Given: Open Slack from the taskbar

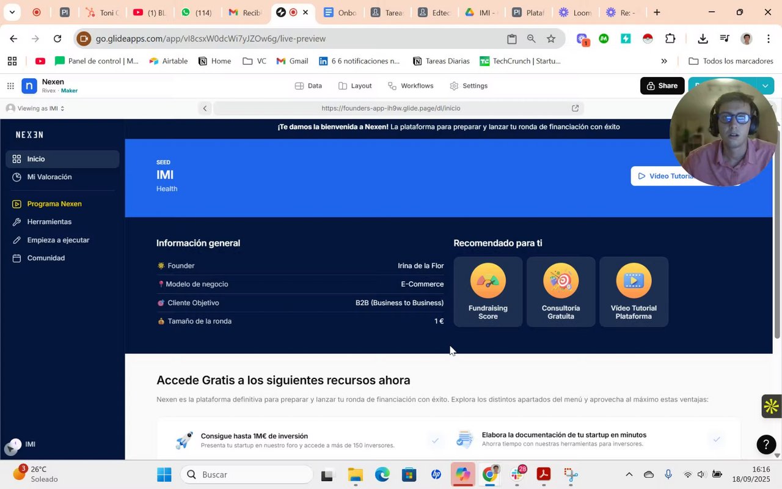Looking at the screenshot, I should coord(517,474).
